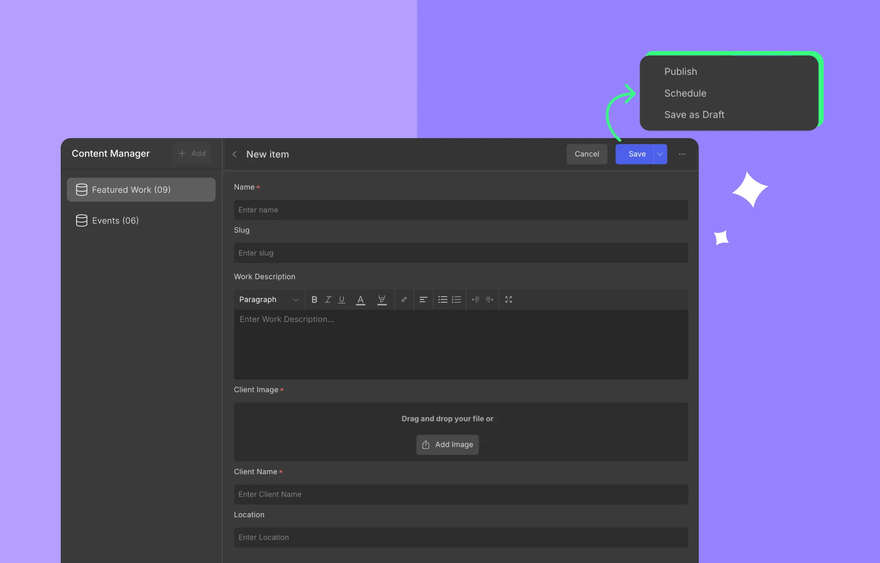Screen dimensions: 880x563
Task: Apply numbered list formatting
Action: (456, 300)
